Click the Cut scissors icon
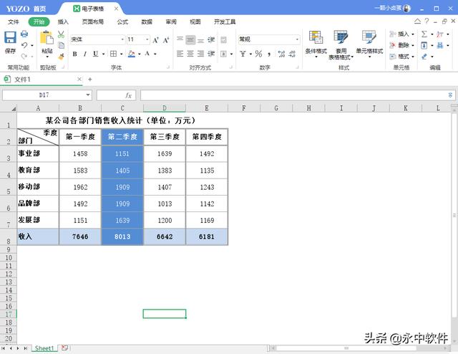 click(x=61, y=34)
